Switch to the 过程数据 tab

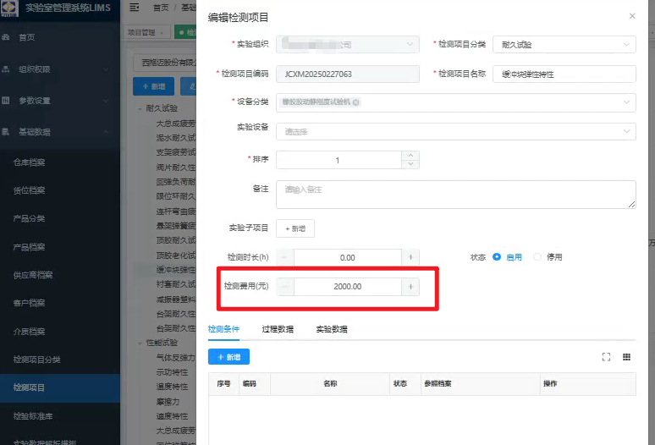coord(278,329)
